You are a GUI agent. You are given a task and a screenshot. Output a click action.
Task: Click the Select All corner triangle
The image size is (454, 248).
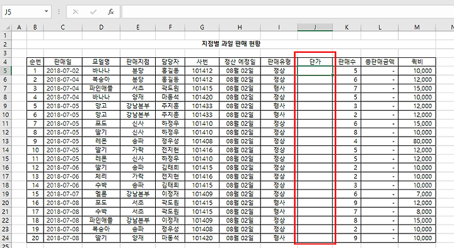8,28
